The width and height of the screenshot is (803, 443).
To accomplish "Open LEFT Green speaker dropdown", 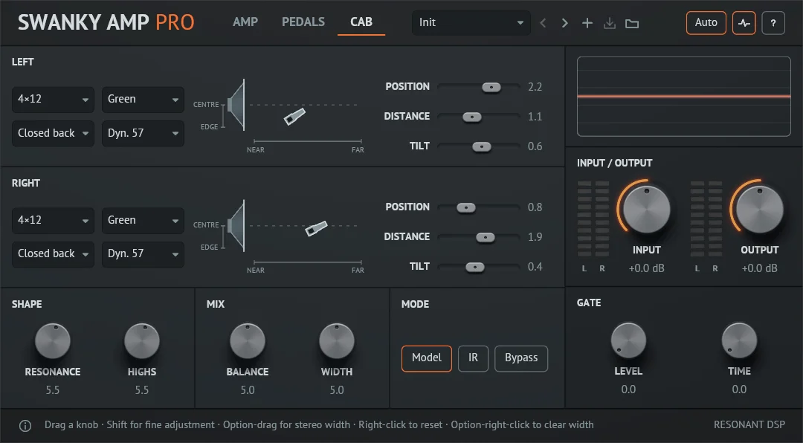I will [143, 100].
